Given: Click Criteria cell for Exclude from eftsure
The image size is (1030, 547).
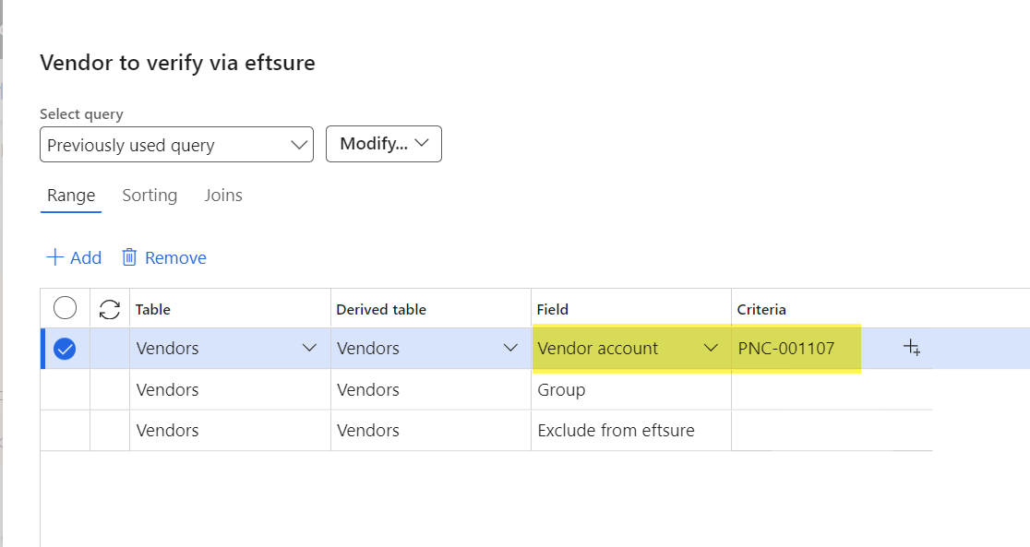Looking at the screenshot, I should (832, 430).
